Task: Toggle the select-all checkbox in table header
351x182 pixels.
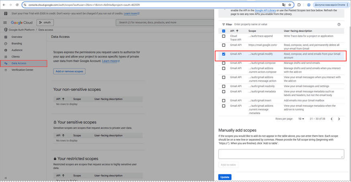Action: (x=224, y=31)
